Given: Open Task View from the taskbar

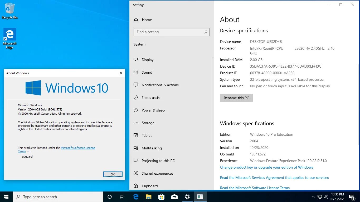Looking at the screenshot, I should pos(122,197).
